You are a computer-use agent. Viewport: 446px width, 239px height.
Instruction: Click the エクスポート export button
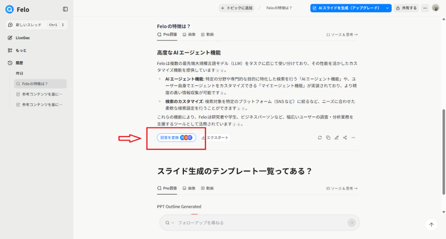click(215, 138)
